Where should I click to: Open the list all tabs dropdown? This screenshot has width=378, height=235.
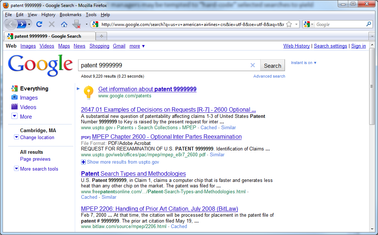tap(372, 36)
